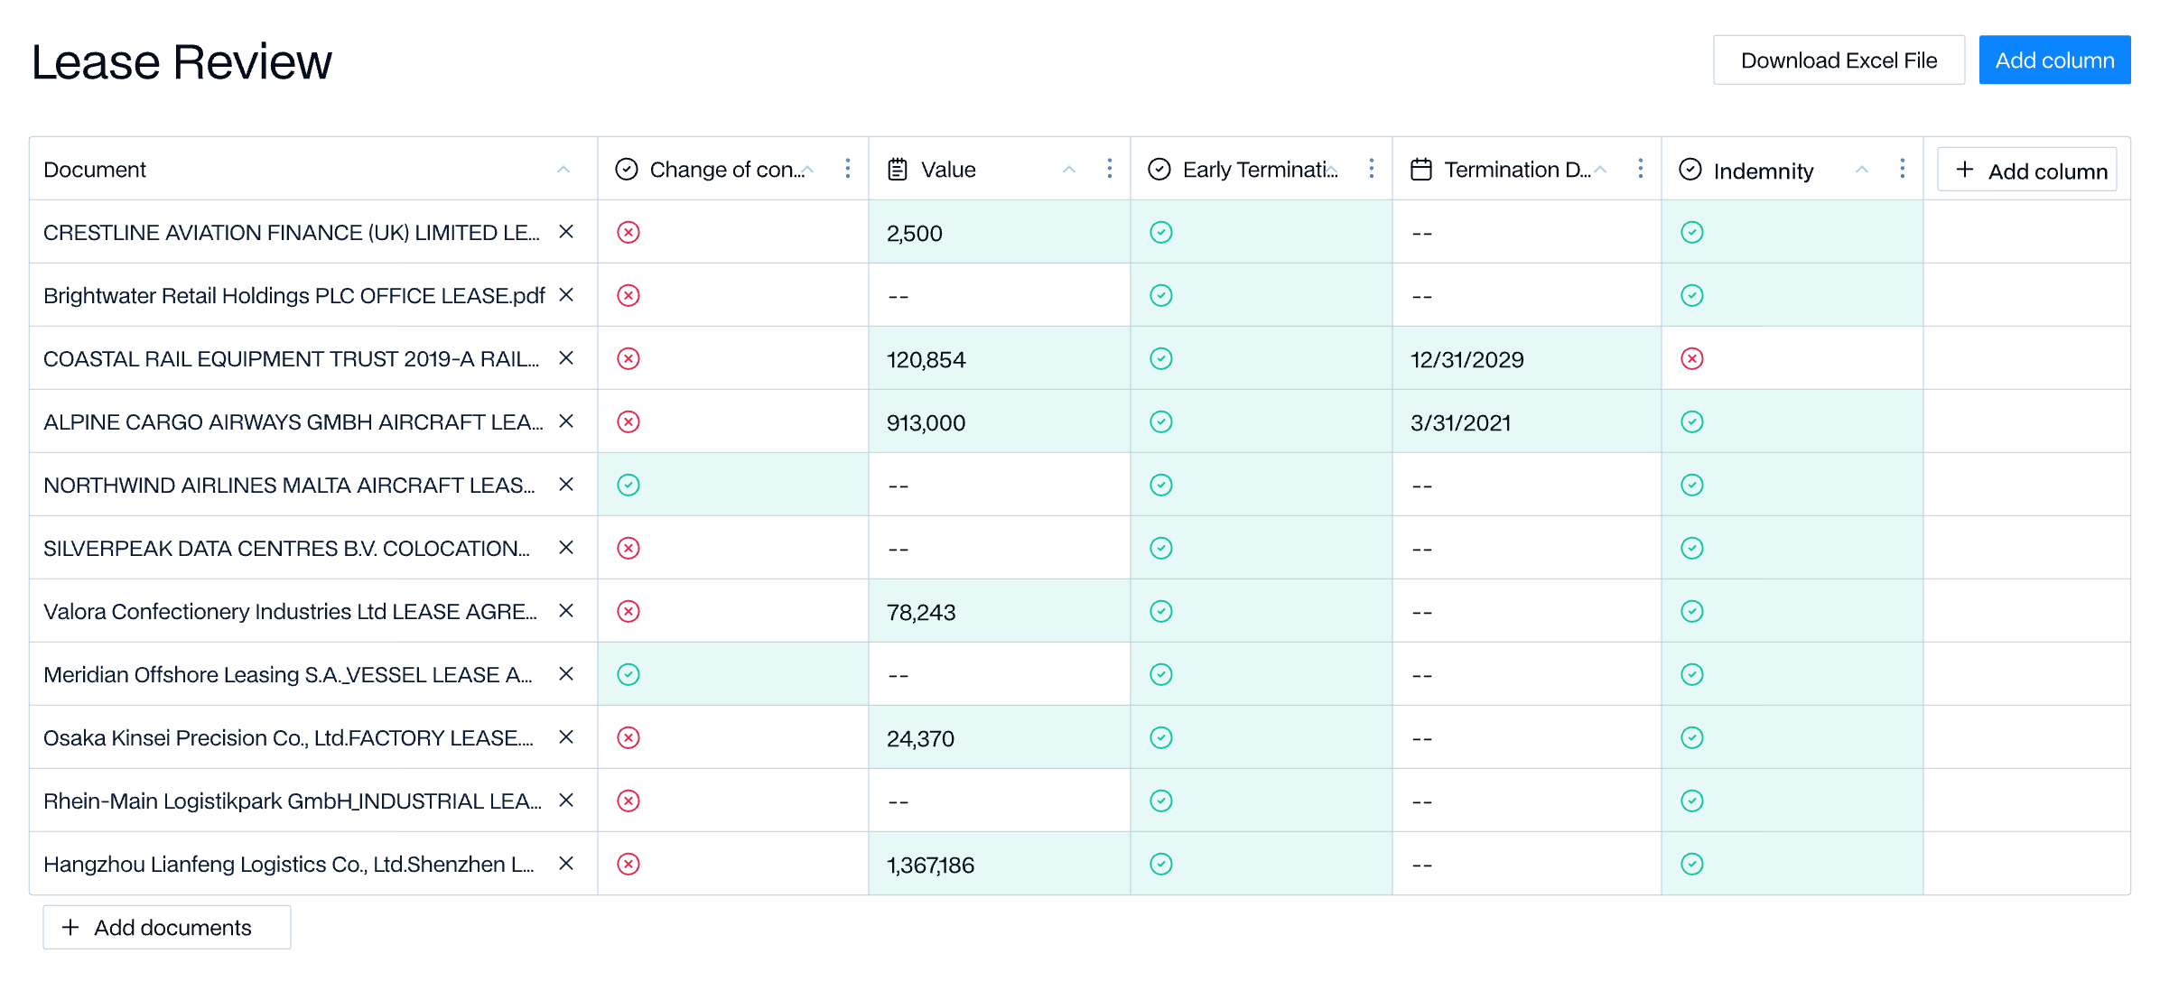Sort by the Value column chevron
Screen dimensions: 2160x1000
tap(1069, 170)
